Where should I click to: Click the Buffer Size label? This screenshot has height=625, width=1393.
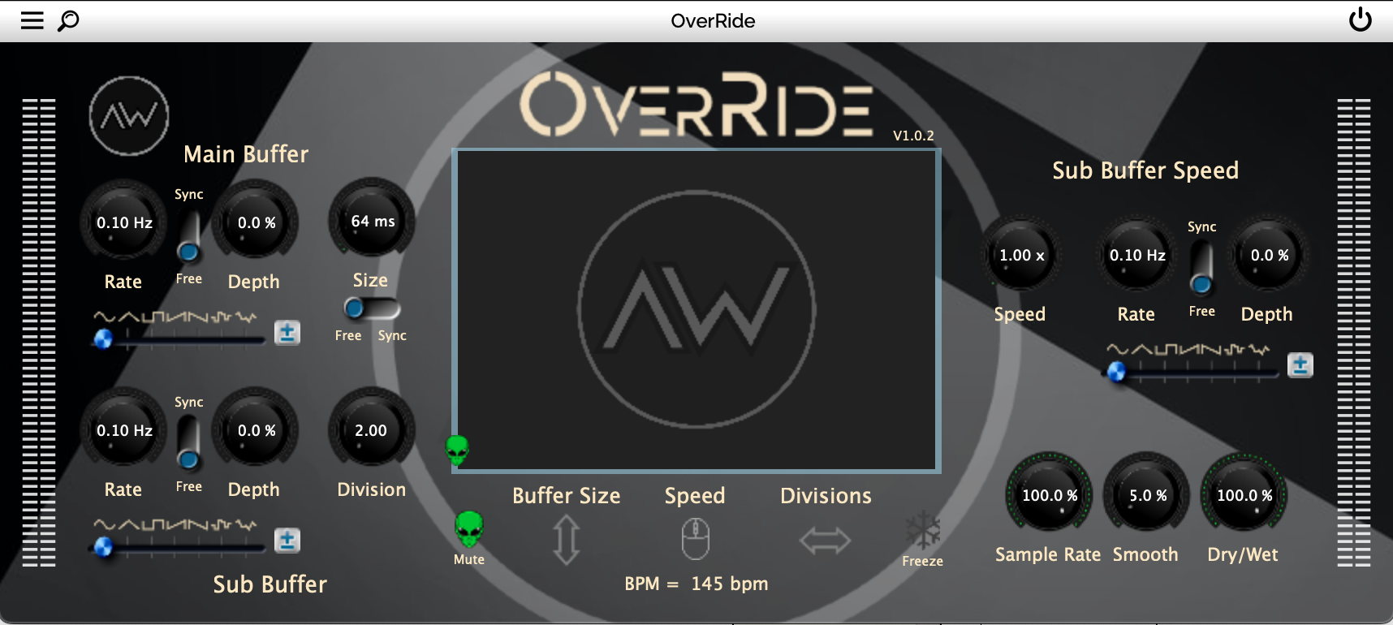566,496
